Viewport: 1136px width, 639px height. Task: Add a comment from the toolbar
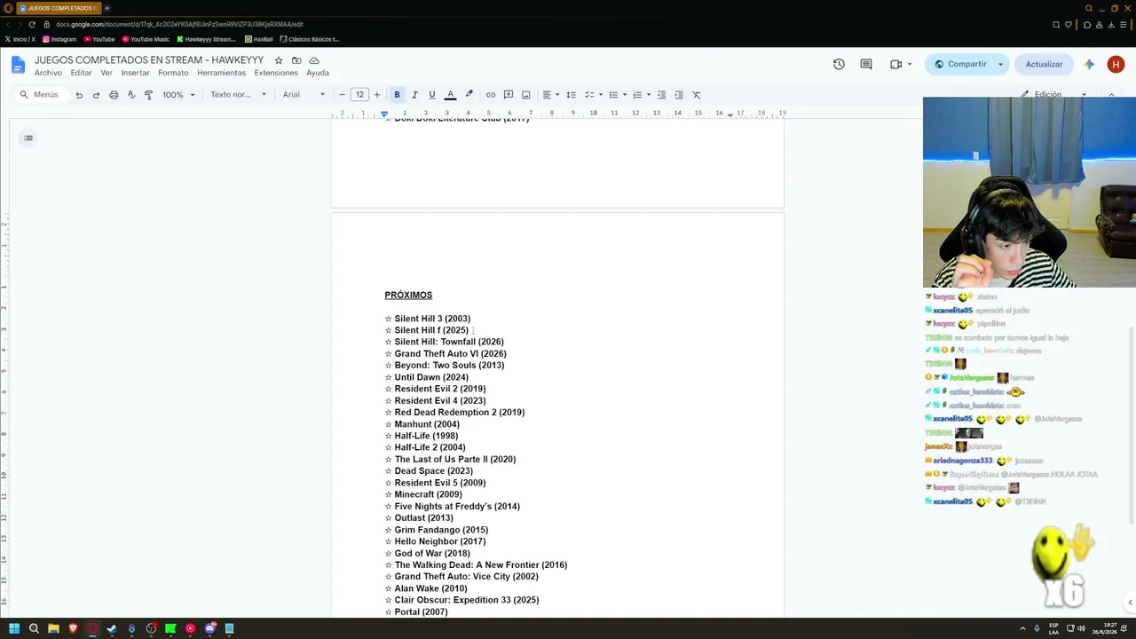[509, 95]
